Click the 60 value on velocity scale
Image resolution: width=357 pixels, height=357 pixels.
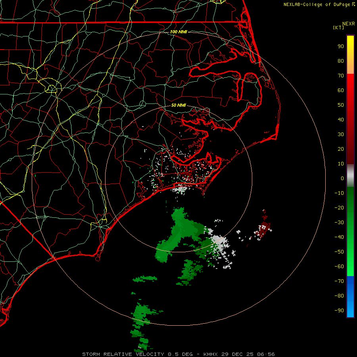click(x=341, y=90)
